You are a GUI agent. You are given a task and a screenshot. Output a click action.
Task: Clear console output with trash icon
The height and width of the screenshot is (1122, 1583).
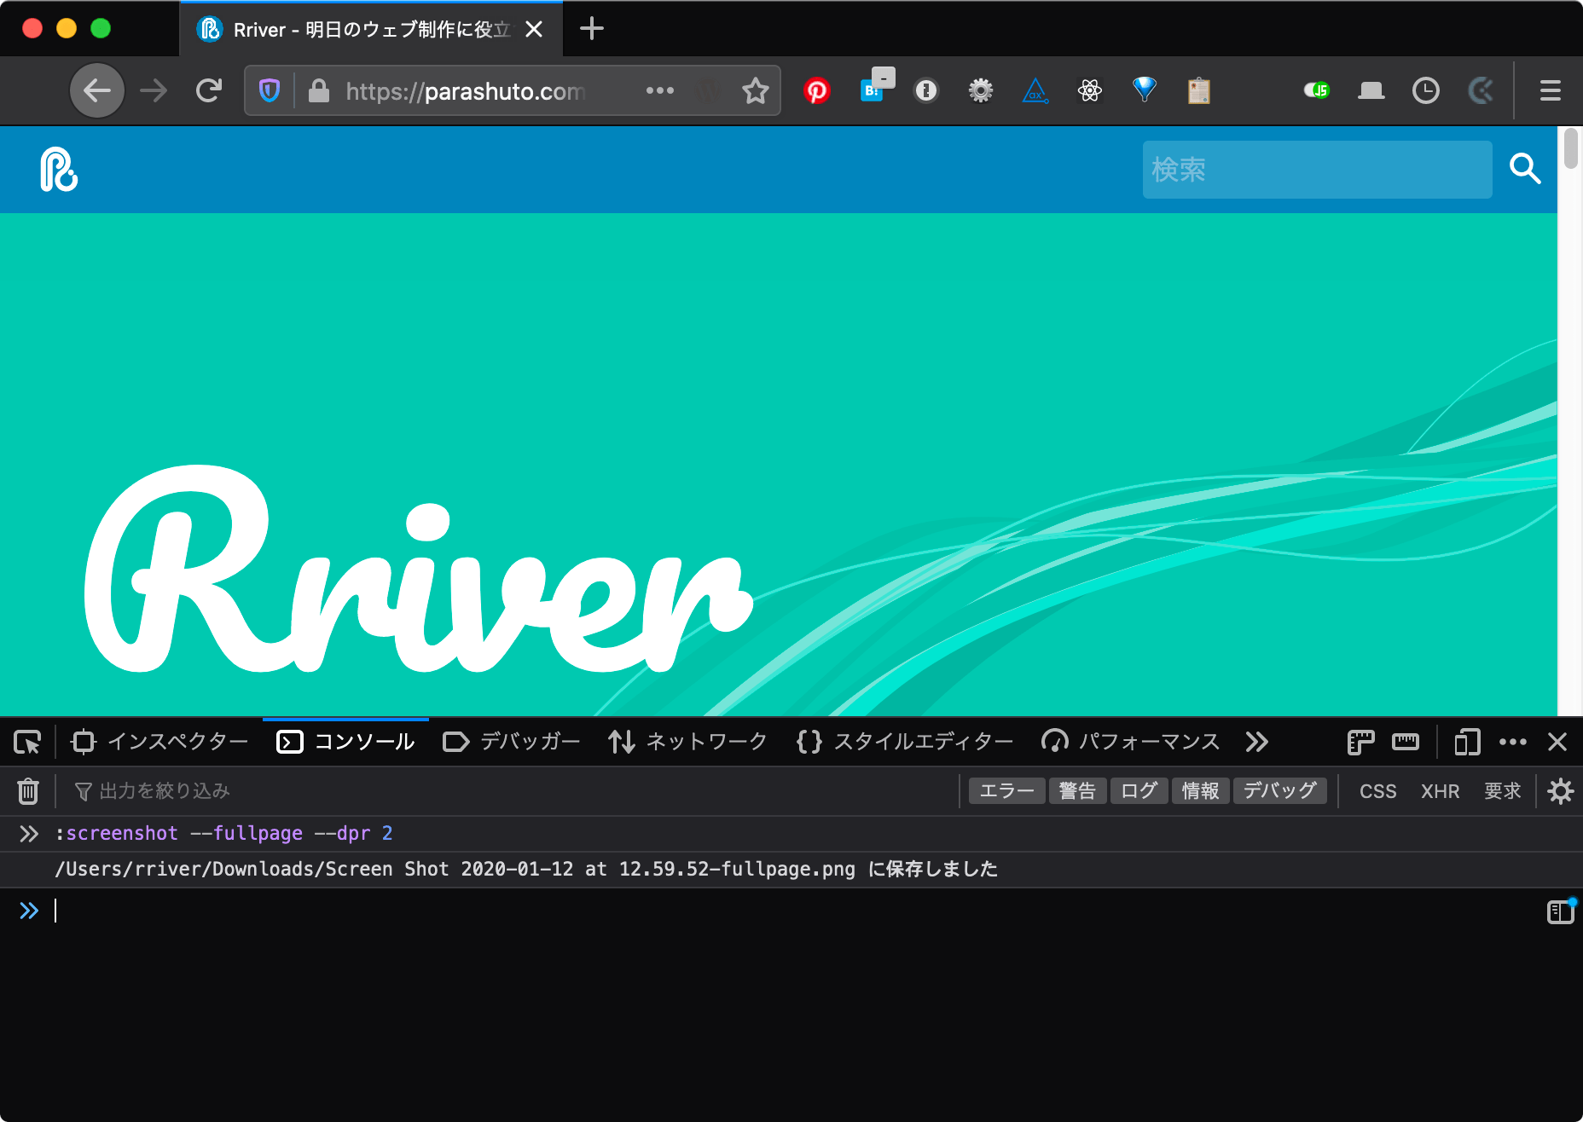pos(28,791)
